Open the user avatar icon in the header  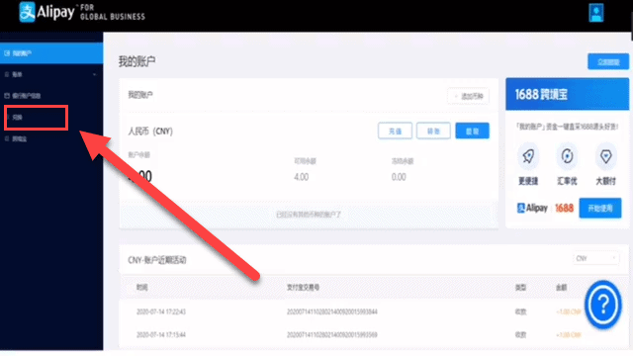click(x=595, y=13)
